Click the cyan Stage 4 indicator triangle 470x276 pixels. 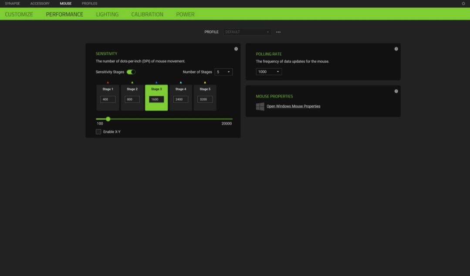pyautogui.click(x=181, y=82)
